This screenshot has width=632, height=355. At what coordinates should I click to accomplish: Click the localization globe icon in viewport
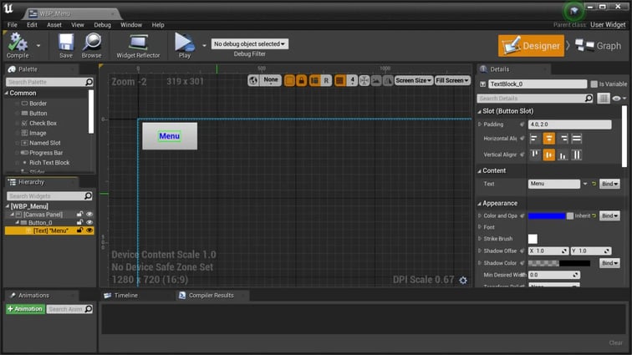click(x=253, y=80)
